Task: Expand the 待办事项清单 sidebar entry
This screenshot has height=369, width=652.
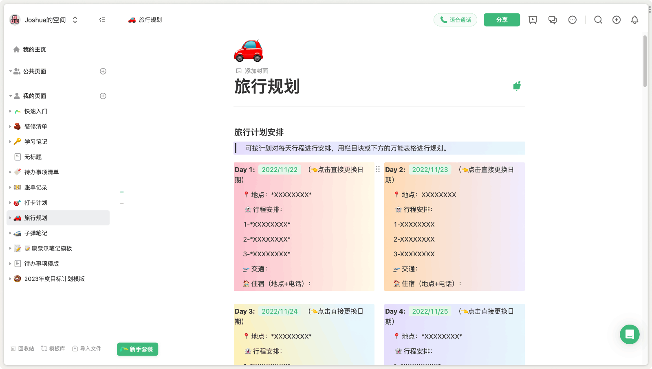Action: tap(10, 172)
